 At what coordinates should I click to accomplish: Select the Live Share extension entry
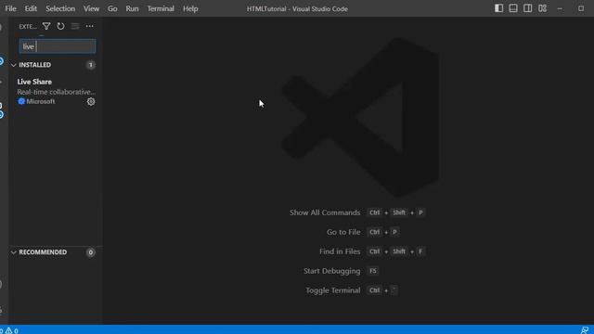56,92
